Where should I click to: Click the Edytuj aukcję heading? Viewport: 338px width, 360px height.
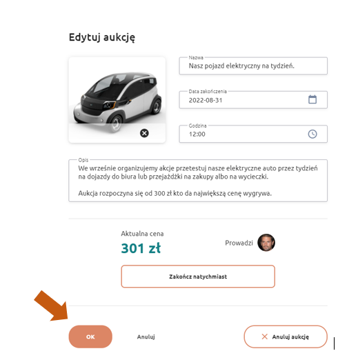pos(102,37)
